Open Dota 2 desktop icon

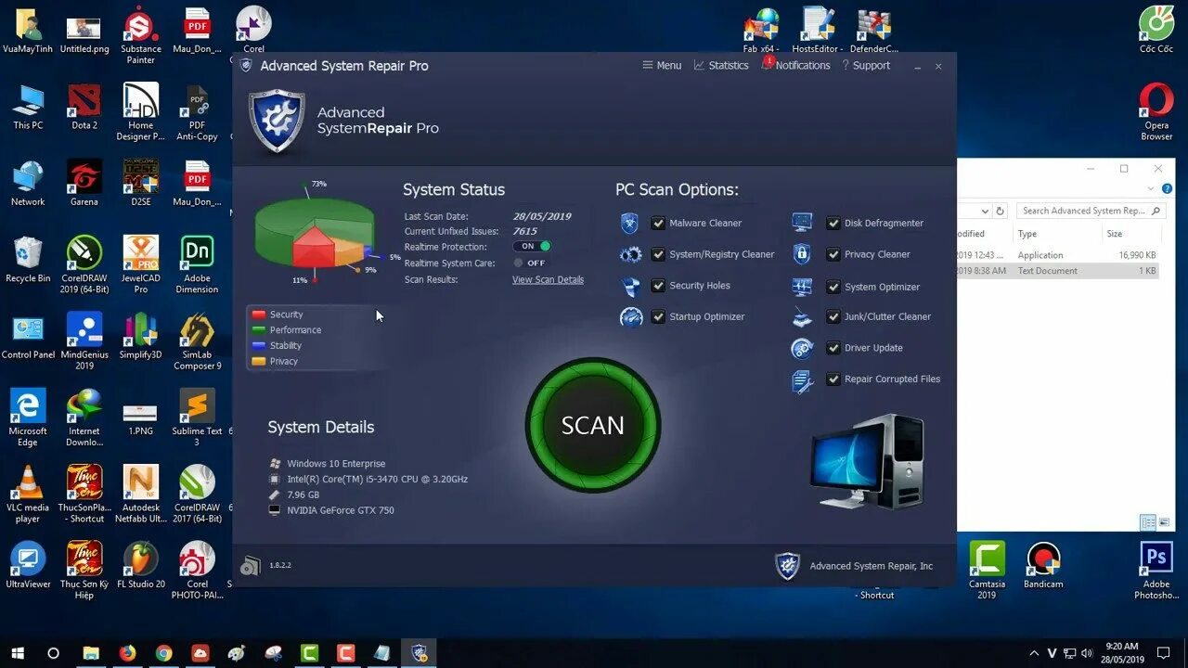(84, 107)
